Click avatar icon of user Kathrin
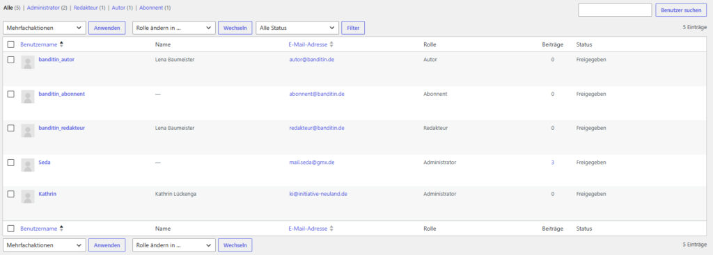 pyautogui.click(x=28, y=197)
